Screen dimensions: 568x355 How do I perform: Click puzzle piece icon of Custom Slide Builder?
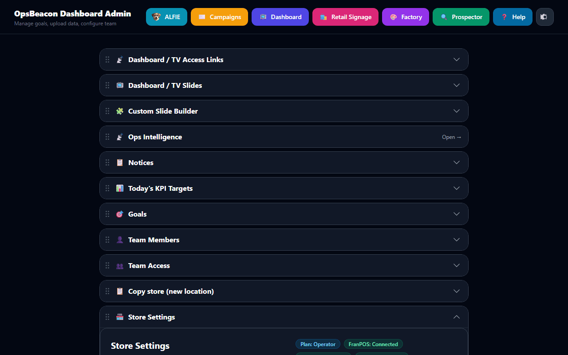[x=120, y=111]
